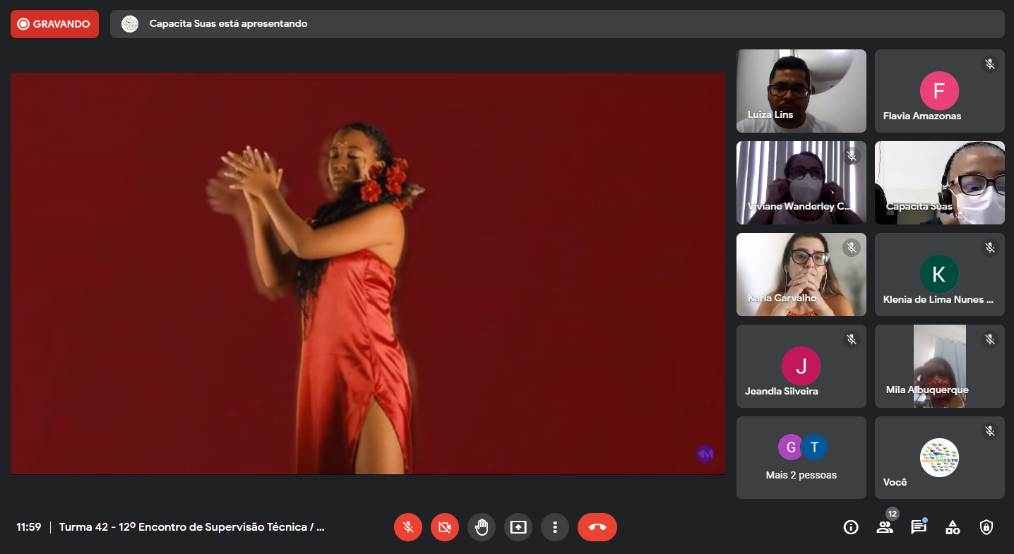1014x554 pixels.
Task: Click the present screen icon
Action: pos(518,527)
